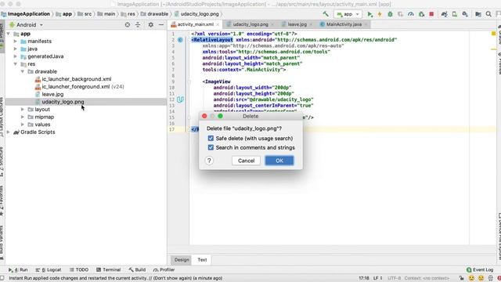
Task: Sync project with Gradle files icon
Action: click(x=444, y=14)
